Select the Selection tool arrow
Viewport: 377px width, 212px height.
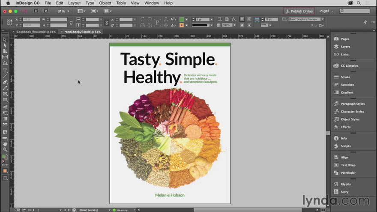tap(5, 39)
